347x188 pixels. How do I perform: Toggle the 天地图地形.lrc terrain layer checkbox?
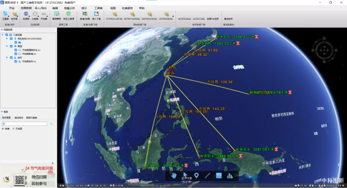pyautogui.click(x=16, y=62)
